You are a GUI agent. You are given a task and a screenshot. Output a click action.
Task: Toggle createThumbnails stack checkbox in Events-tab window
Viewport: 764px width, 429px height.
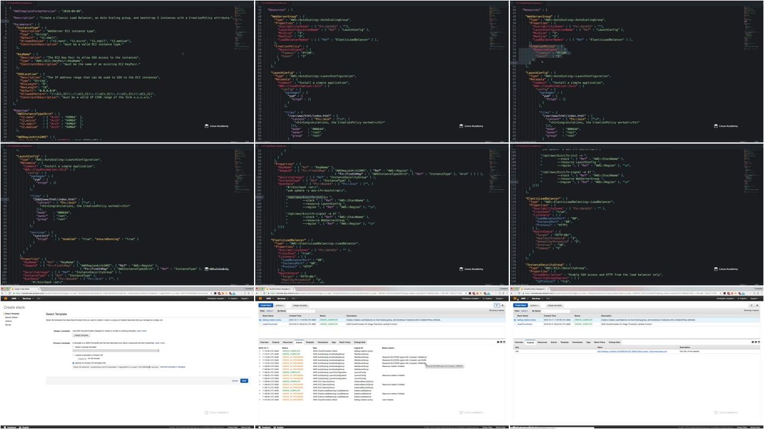(260, 324)
